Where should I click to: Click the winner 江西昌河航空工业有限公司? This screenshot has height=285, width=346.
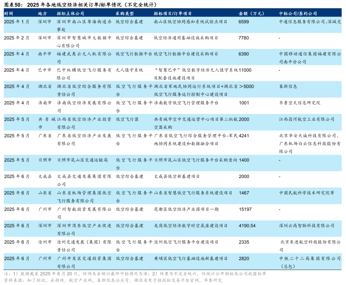click(x=307, y=119)
